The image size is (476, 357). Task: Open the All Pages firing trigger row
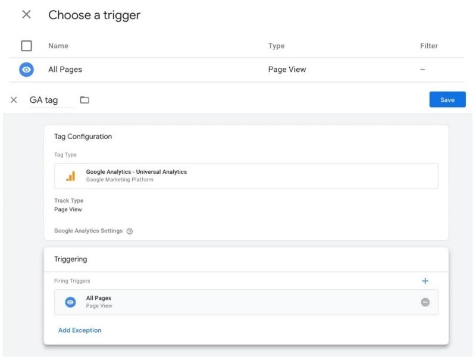click(x=246, y=302)
